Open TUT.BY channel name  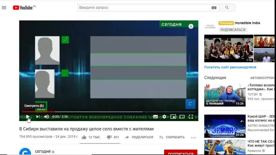click(253, 94)
